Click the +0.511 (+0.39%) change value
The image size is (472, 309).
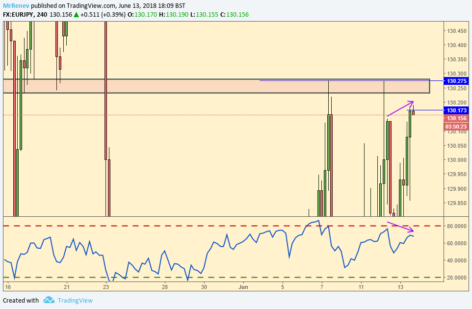103,14
